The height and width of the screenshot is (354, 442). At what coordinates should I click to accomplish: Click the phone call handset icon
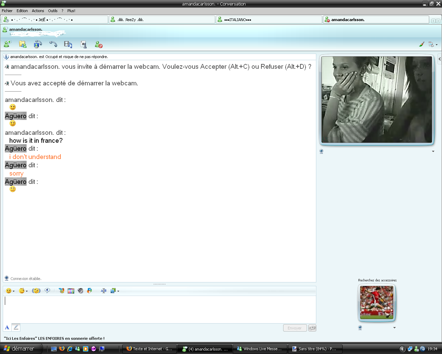coord(53,44)
